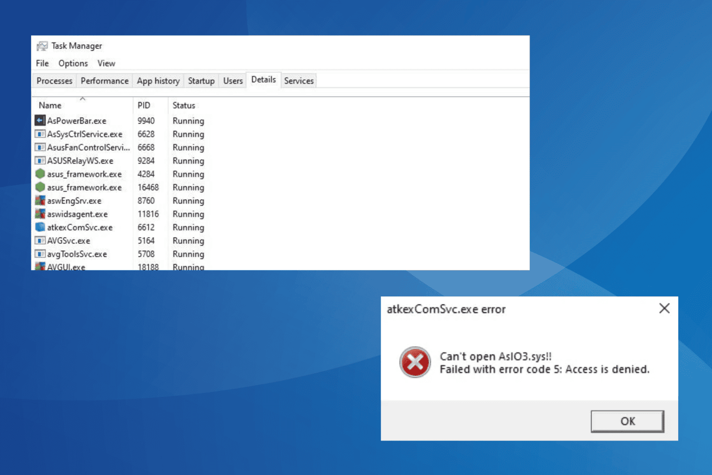Click the blue atkexComSvc.exe process icon
The width and height of the screenshot is (712, 475).
[x=40, y=227]
